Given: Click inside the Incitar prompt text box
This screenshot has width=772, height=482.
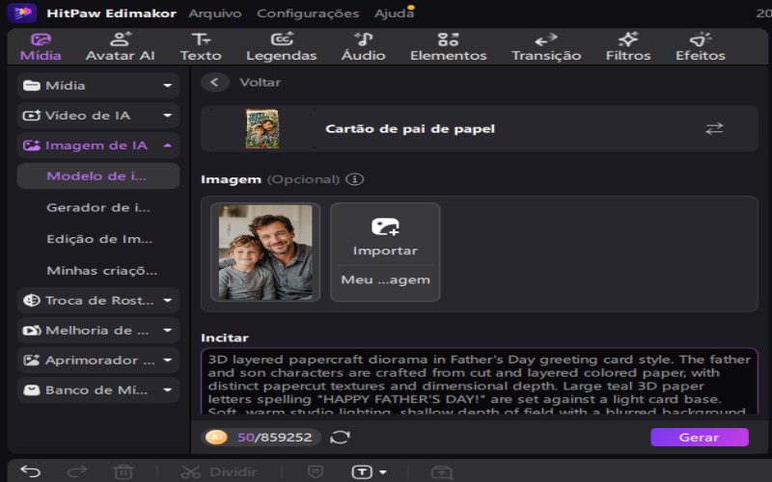Looking at the screenshot, I should pyautogui.click(x=479, y=381).
